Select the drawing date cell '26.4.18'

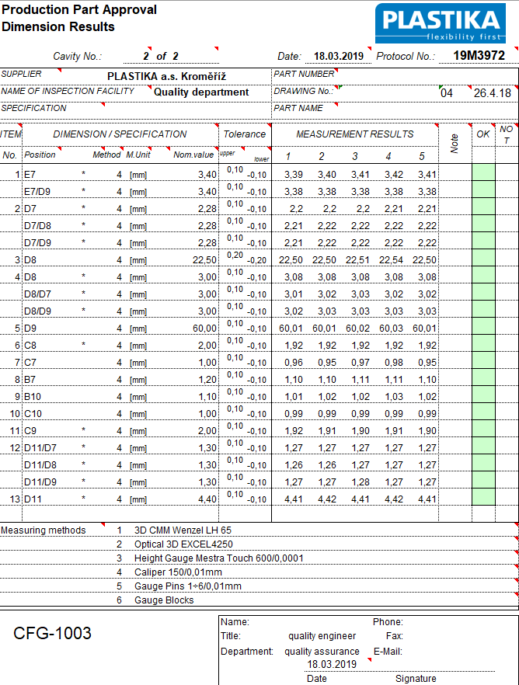click(493, 93)
